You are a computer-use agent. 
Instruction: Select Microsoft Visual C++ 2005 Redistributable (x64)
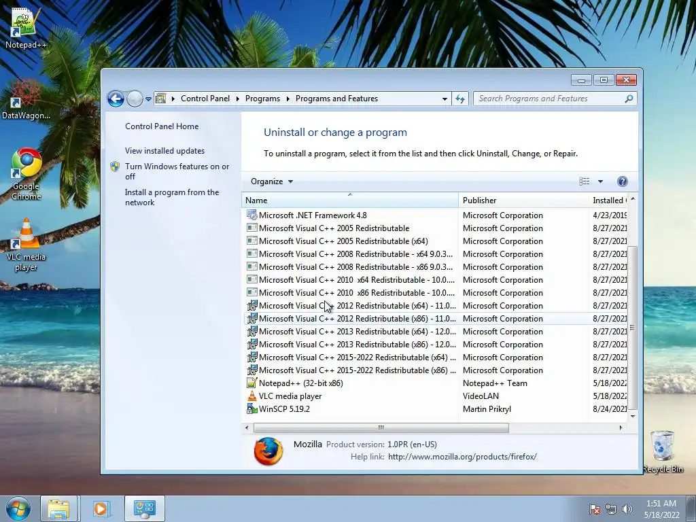pyautogui.click(x=436, y=241)
